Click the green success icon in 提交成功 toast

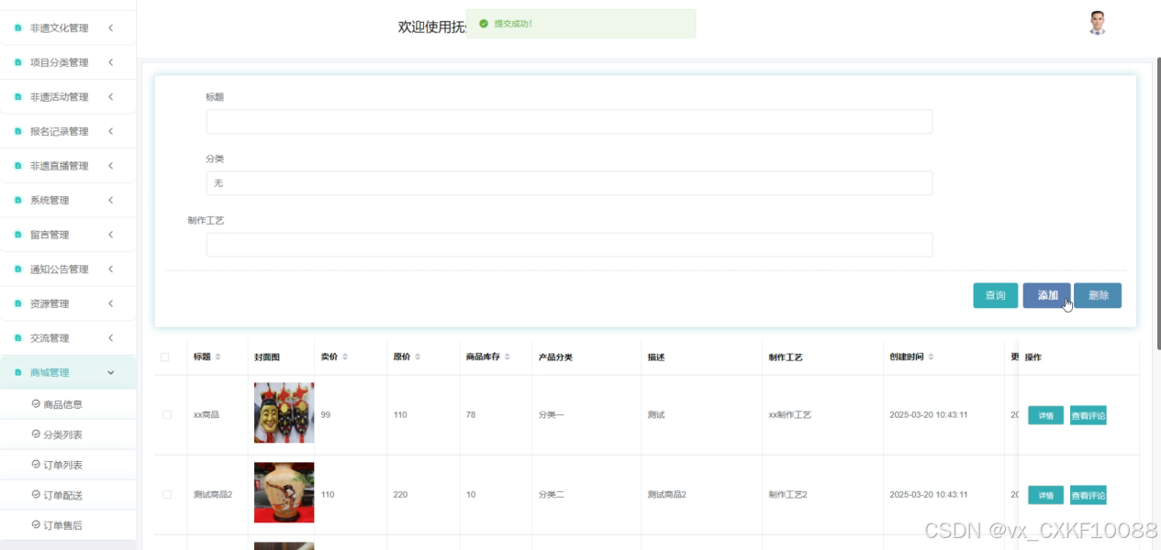click(484, 24)
